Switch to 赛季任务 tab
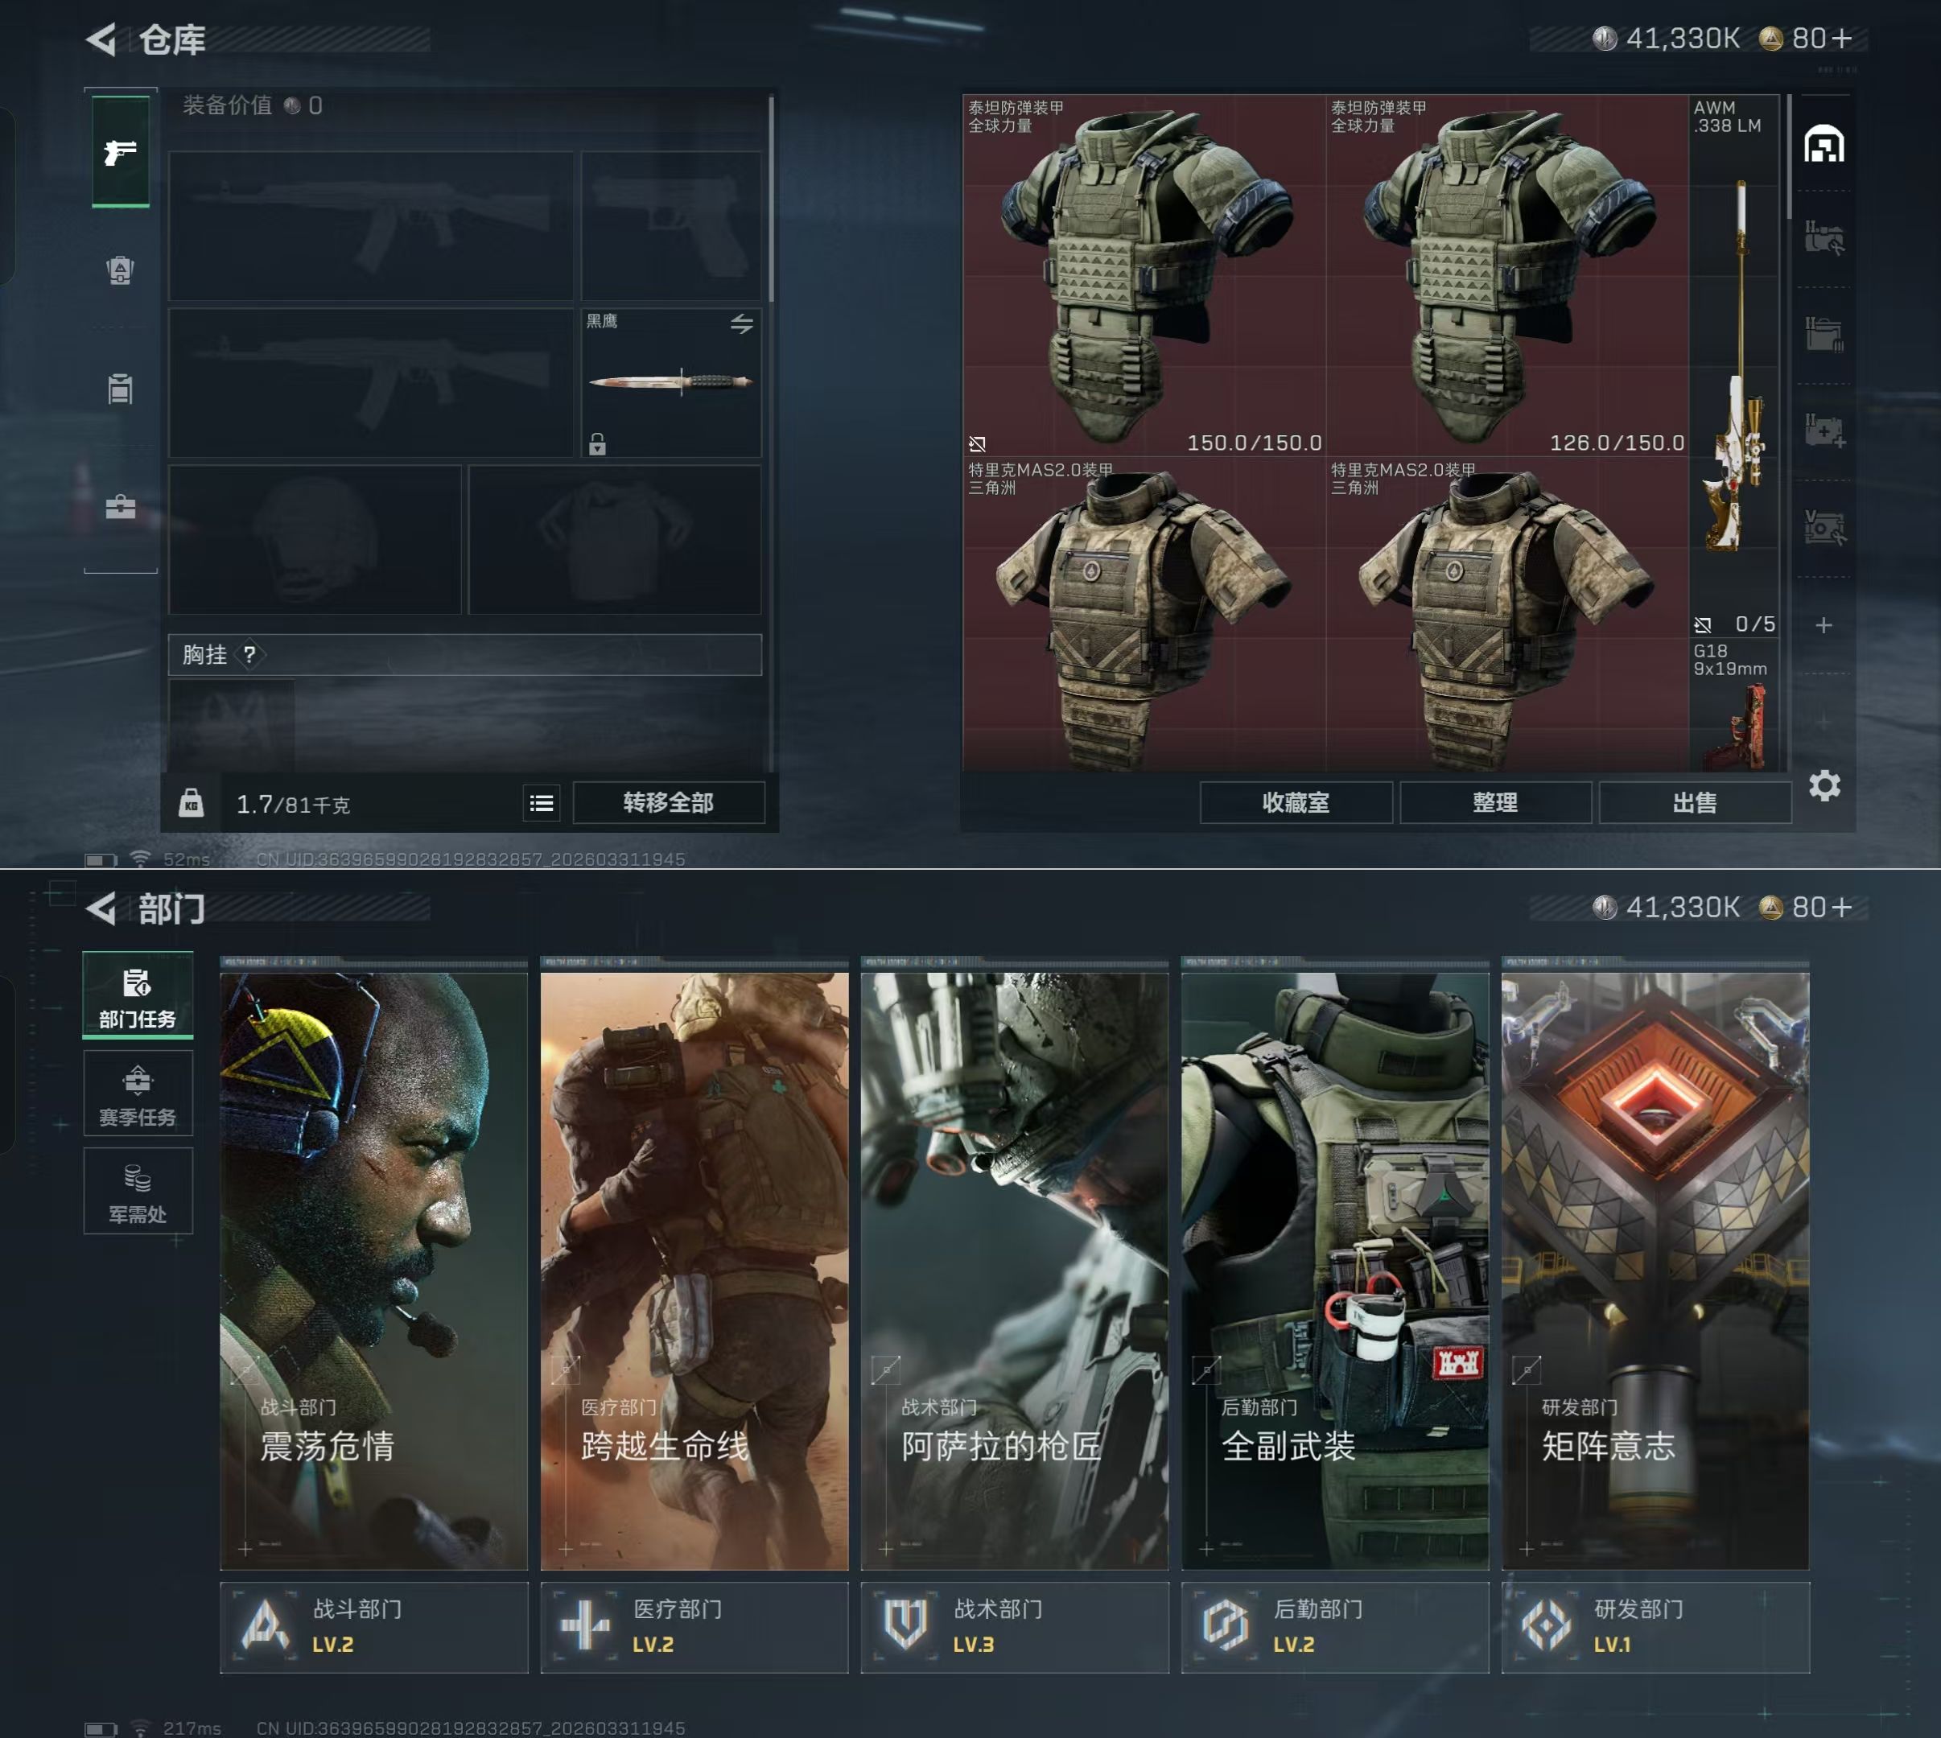This screenshot has height=1738, width=1941. click(x=138, y=1093)
